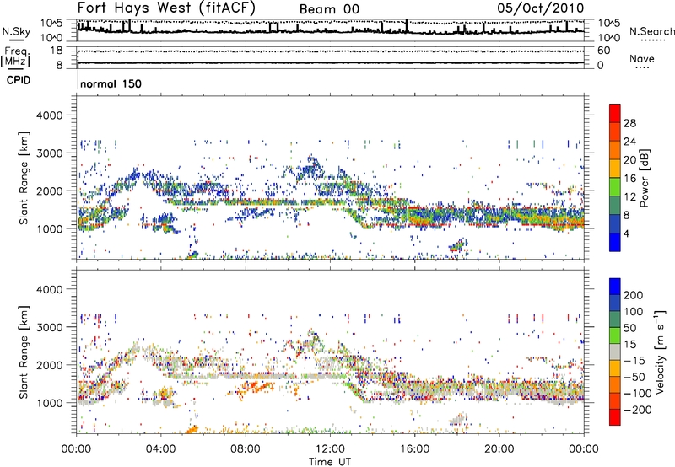Pick the gray ground-scatter segment of velocity colorbar

click(x=615, y=352)
